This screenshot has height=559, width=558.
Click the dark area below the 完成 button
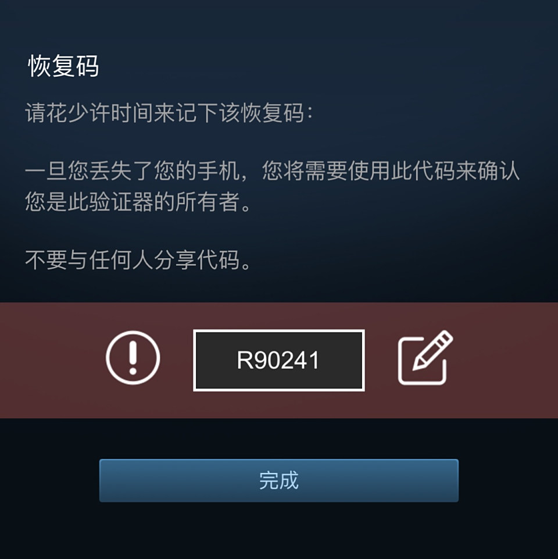pos(278,530)
